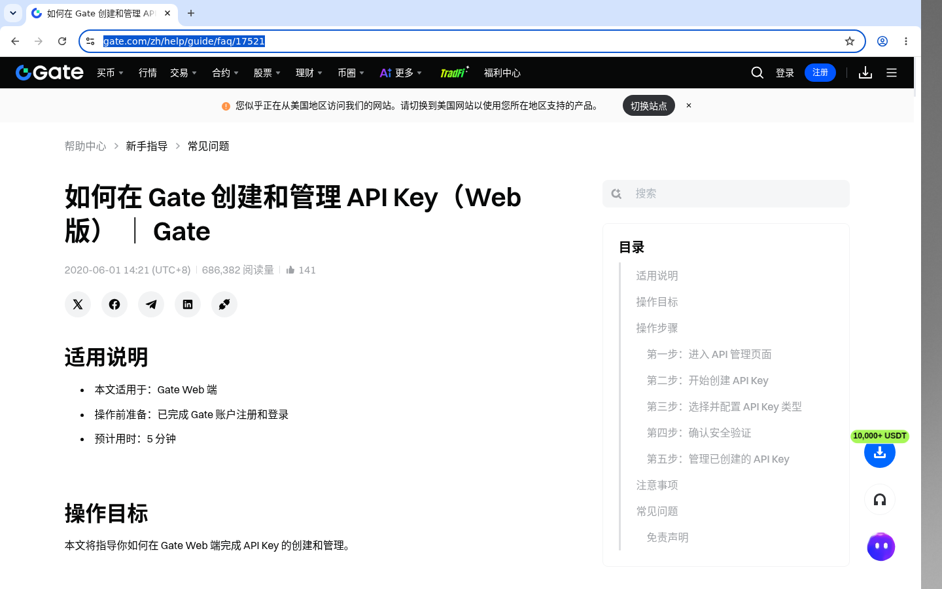The width and height of the screenshot is (942, 589).
Task: Jump to 第一步：进入 API 管理页面
Action: coord(709,354)
